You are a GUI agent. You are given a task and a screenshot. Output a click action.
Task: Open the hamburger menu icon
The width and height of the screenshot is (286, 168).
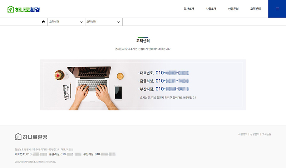pyautogui.click(x=277, y=9)
